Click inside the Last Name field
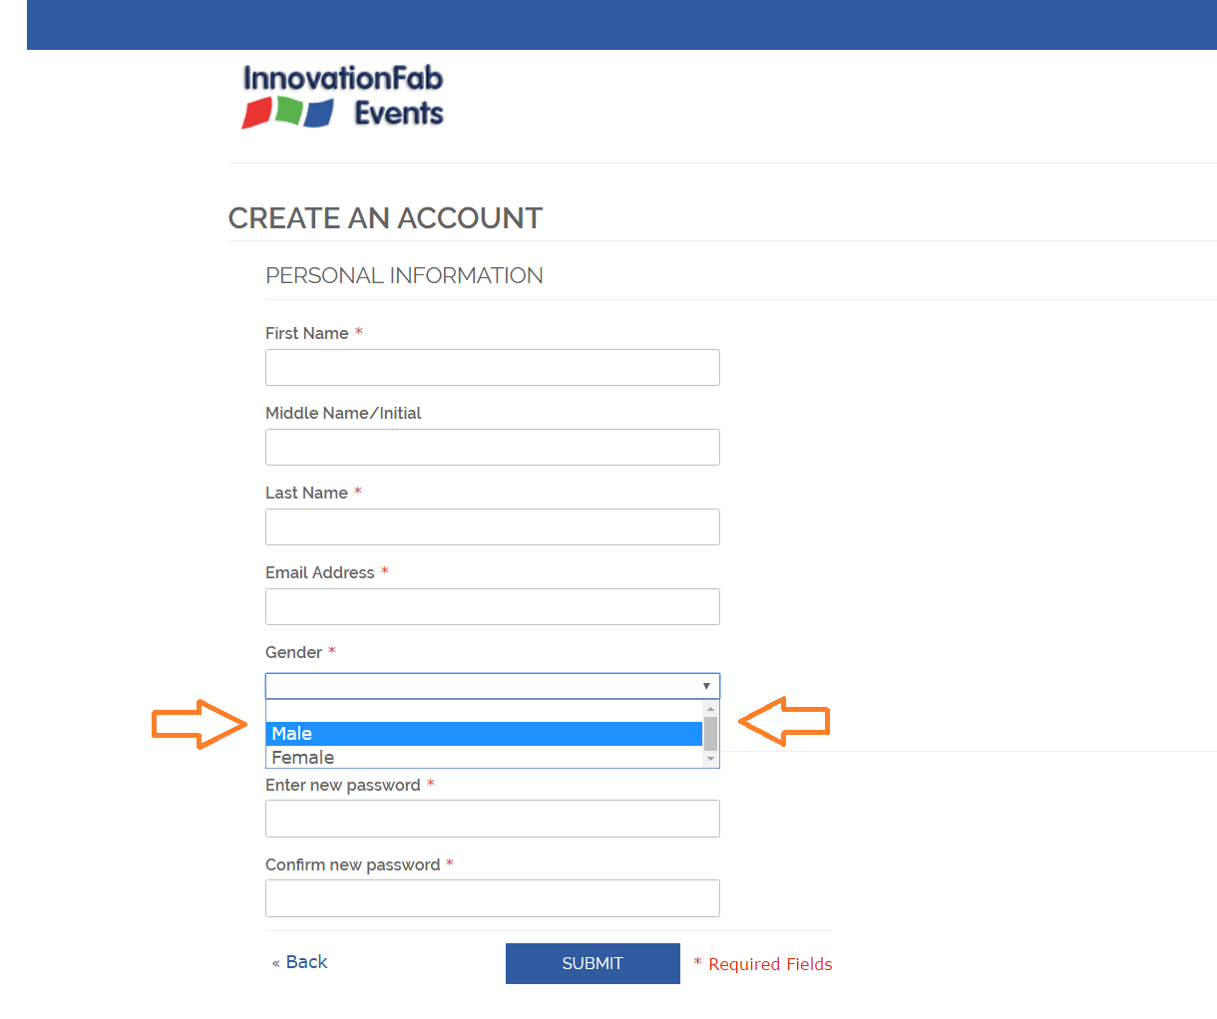The width and height of the screenshot is (1217, 1019). pyautogui.click(x=492, y=526)
